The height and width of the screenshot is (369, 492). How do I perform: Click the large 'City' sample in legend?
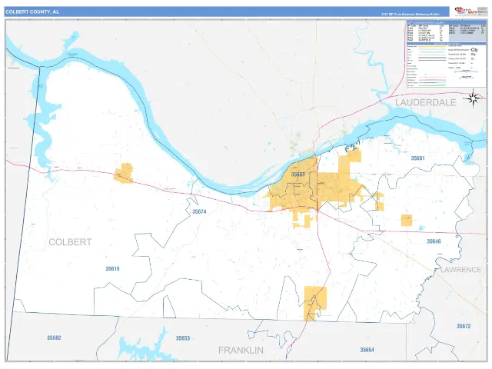point(474,50)
